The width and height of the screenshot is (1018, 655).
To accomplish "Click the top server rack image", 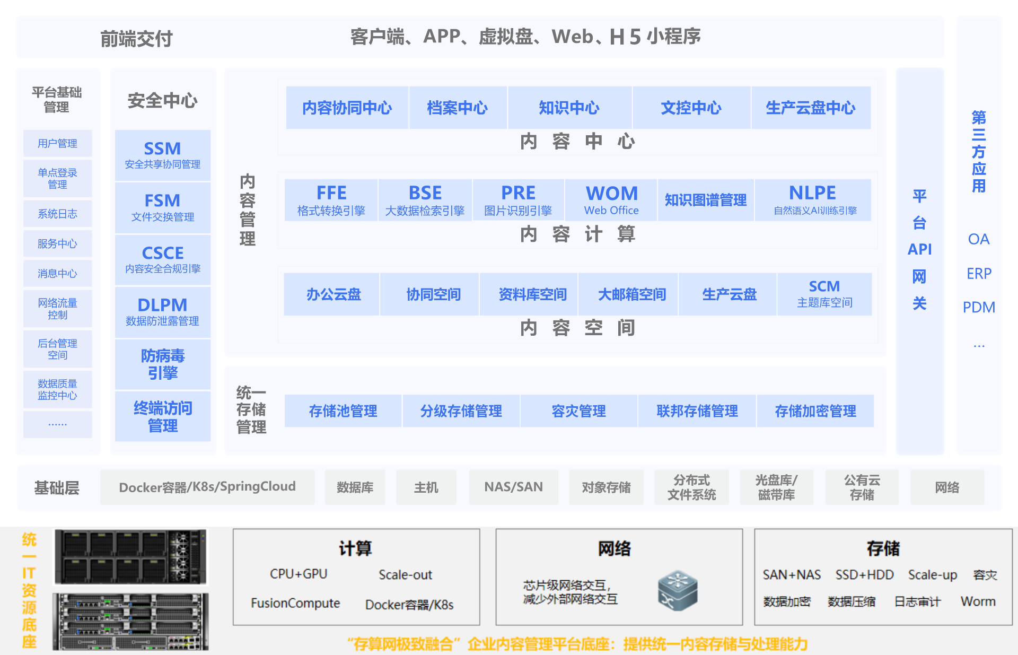I will tap(130, 557).
